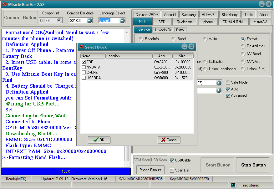
Task: Switch to the Coolsand/RDA tab
Action: coord(147,14)
